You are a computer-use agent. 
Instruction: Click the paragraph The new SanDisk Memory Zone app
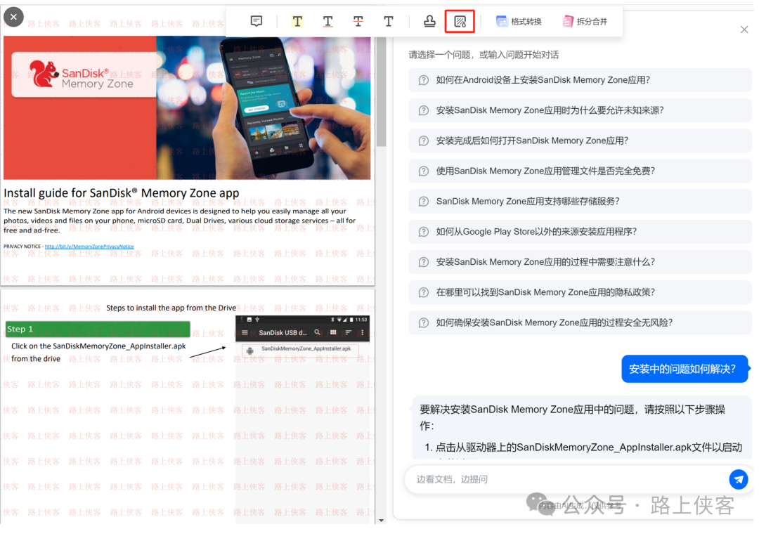click(x=180, y=221)
